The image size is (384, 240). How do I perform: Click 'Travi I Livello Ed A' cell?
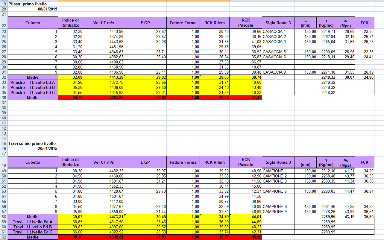[33, 222]
